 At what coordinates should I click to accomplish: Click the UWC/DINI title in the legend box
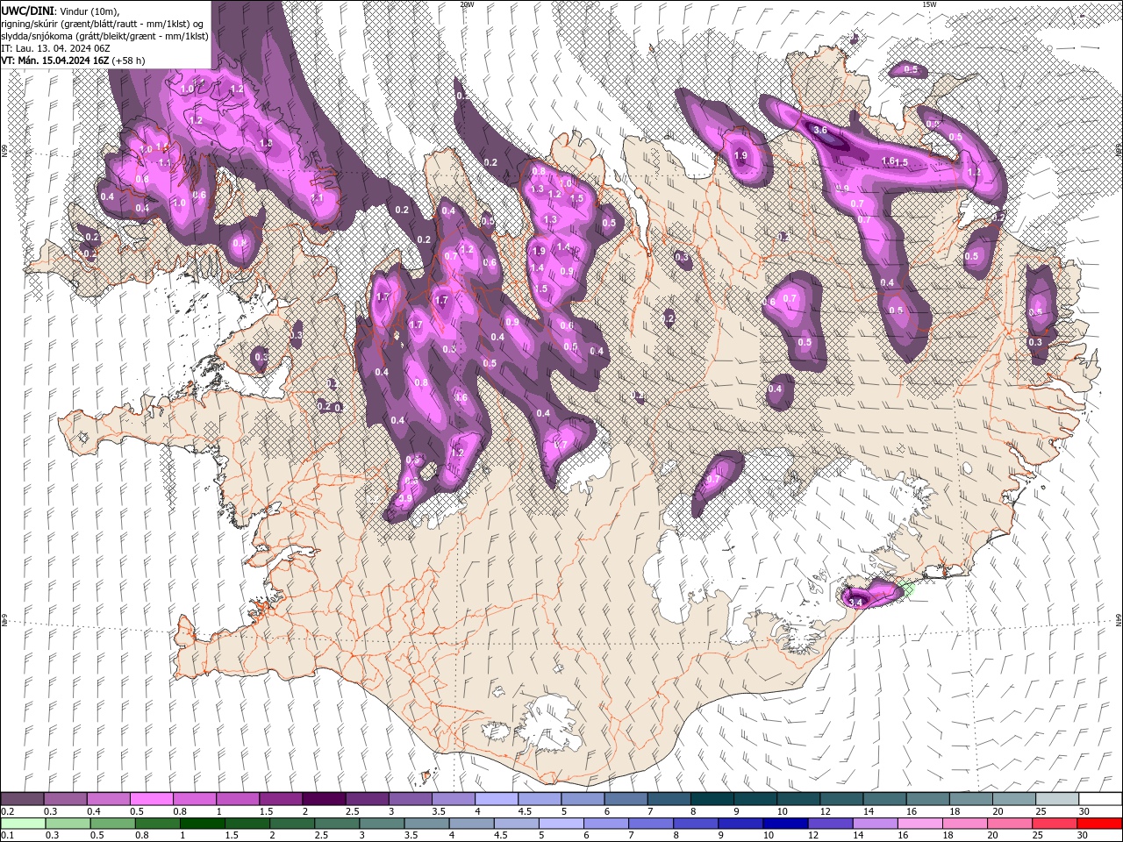coord(28,11)
